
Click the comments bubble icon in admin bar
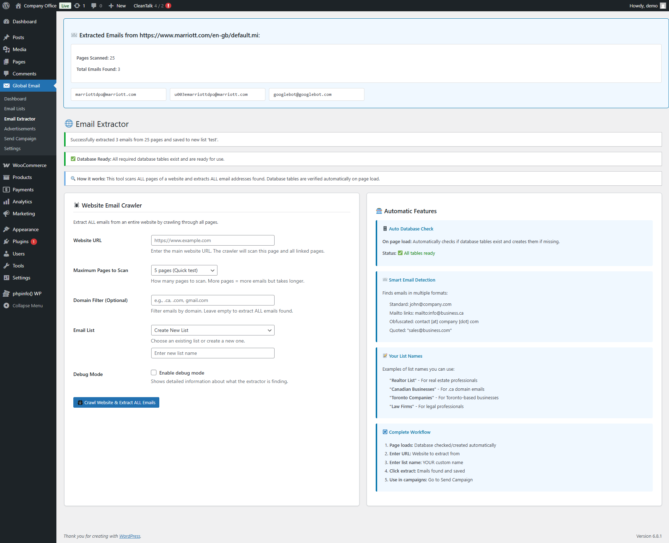(94, 6)
